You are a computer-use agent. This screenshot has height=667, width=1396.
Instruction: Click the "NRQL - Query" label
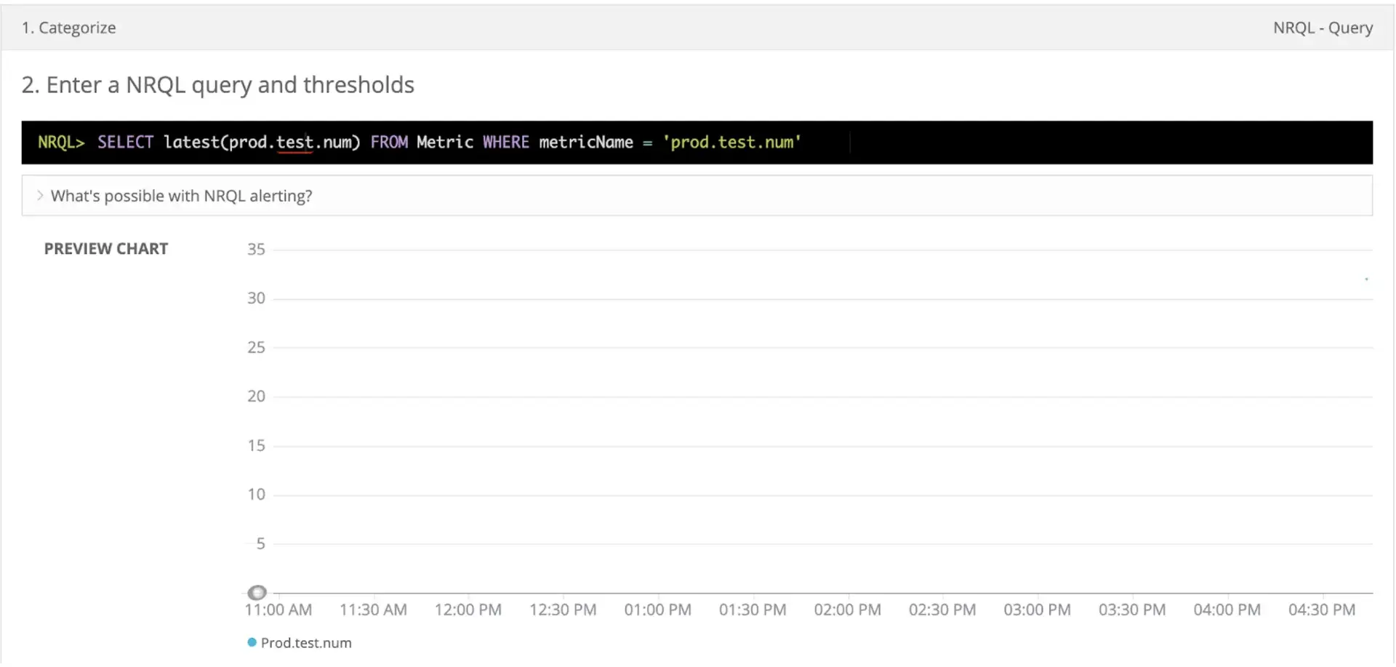(x=1322, y=28)
